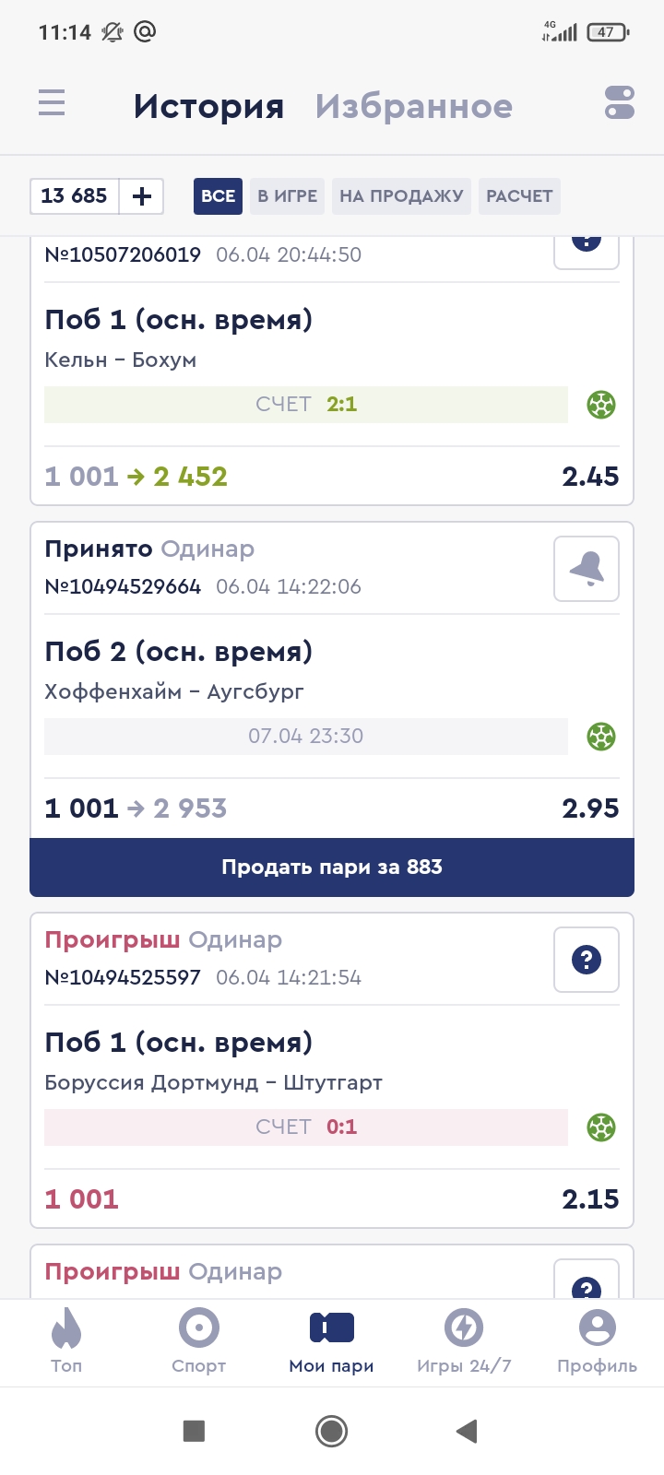This screenshot has width=664, height=1475.
Task: Filter by РАСЧЕТ status
Action: coord(519,196)
